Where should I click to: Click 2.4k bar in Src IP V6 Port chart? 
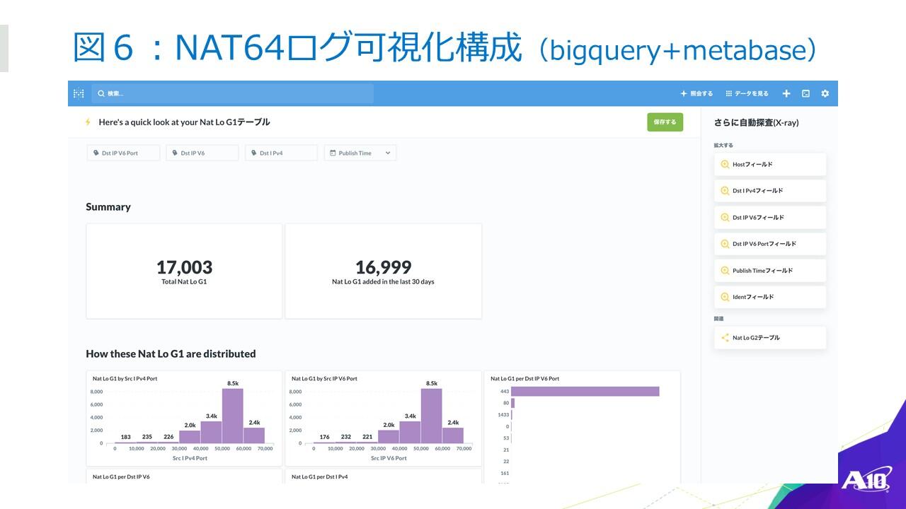[452, 435]
